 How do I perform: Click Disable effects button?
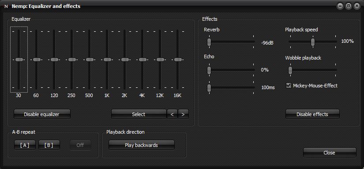pyautogui.click(x=312, y=114)
